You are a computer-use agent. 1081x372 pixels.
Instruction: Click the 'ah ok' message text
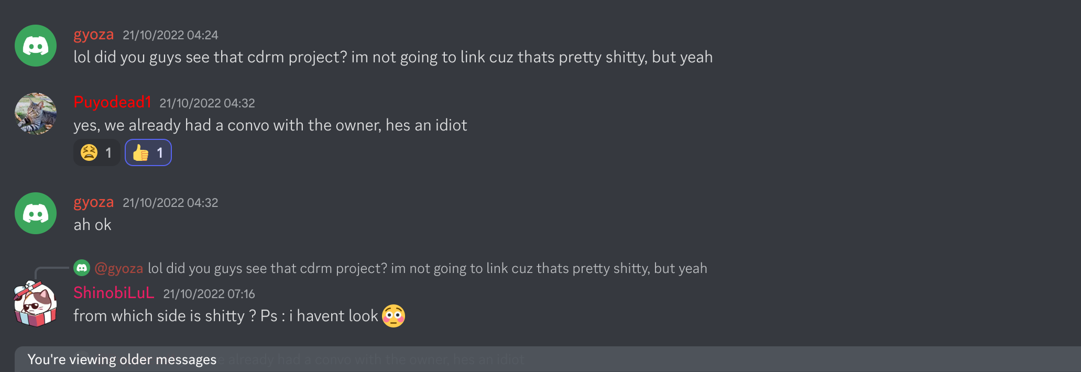tap(92, 225)
